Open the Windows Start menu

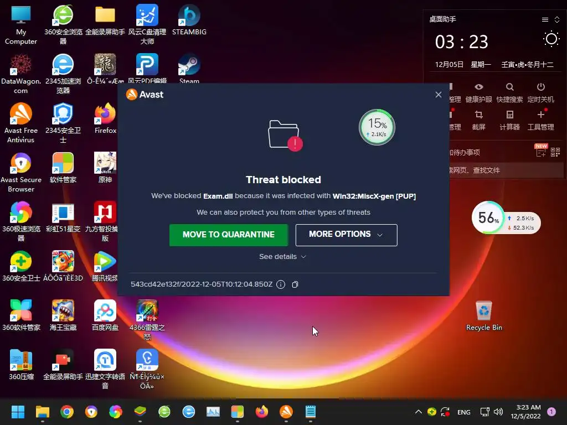pos(18,412)
